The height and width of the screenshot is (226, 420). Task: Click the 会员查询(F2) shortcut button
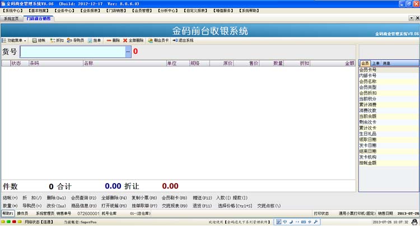(83, 198)
